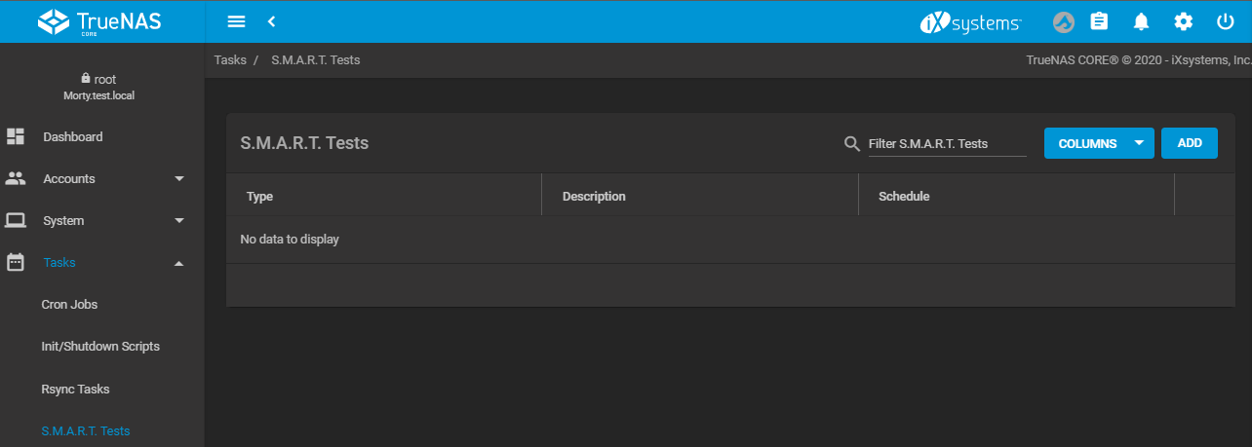
Task: Click the 'No data to display' text
Action: click(x=290, y=239)
